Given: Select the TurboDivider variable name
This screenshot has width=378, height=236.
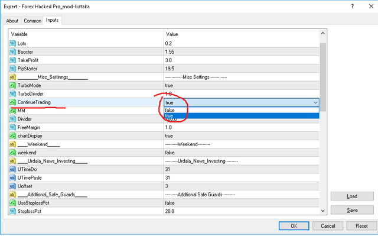Looking at the screenshot, I should pos(30,94).
